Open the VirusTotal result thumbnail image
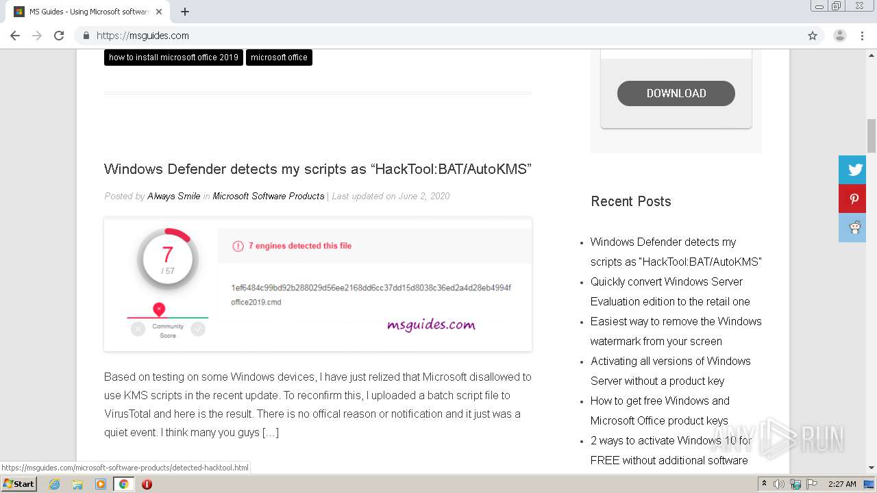Image resolution: width=877 pixels, height=493 pixels. pos(318,284)
